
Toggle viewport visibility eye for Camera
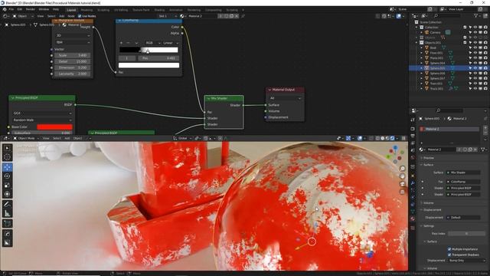(x=475, y=32)
